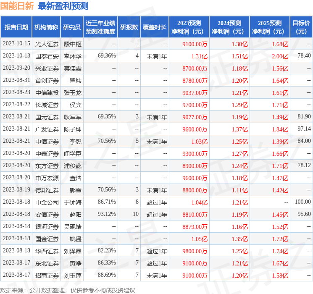Click the 报告日期 column header
This screenshot has width=313, height=294.
pyautogui.click(x=16, y=27)
